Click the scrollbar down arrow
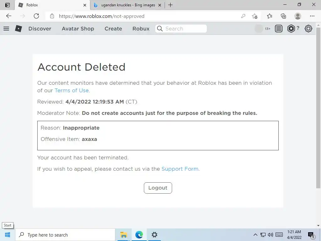321x241 pixels. (318, 226)
